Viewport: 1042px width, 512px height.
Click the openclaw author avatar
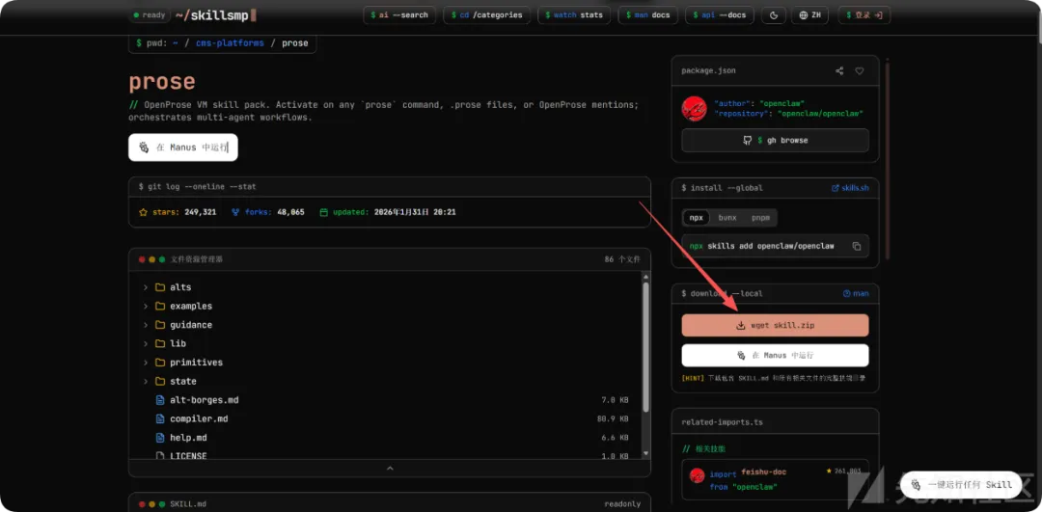click(x=694, y=108)
